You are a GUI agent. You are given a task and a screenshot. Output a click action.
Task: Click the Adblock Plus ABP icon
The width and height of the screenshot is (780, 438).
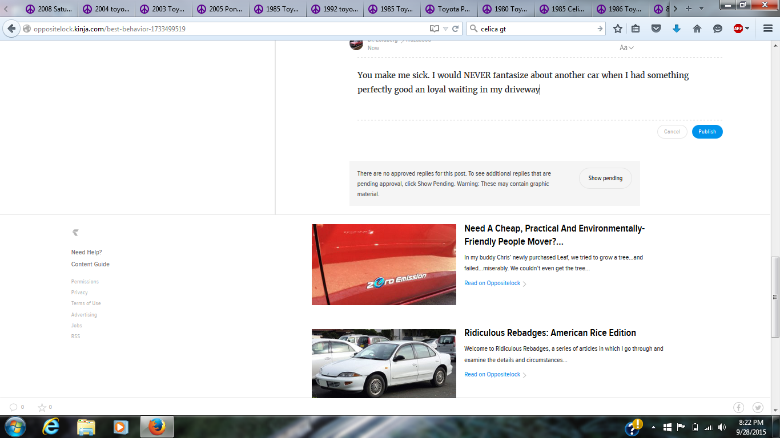coord(738,29)
